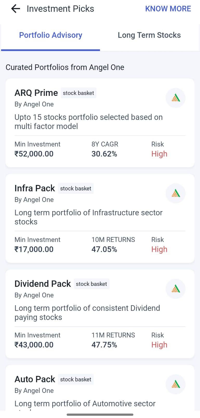200x418 pixels.
Task: Switch to Long Term Stocks tab
Action: coord(149,35)
